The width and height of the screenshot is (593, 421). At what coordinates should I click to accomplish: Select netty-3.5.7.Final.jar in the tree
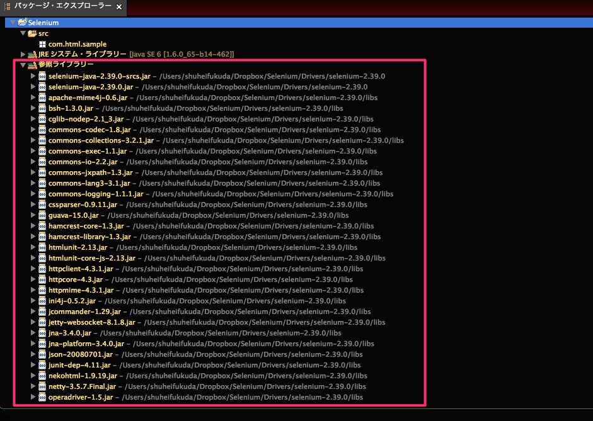click(x=82, y=386)
